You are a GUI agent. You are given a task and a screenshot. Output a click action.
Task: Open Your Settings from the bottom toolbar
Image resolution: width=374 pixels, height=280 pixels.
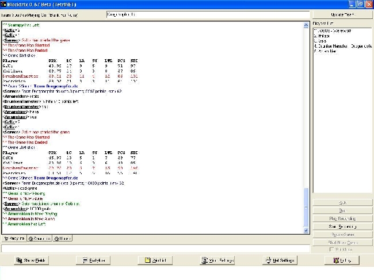[217, 260]
